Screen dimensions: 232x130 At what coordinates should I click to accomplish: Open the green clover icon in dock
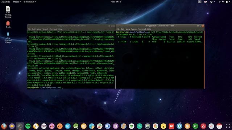pyautogui.click(x=132, y=126)
